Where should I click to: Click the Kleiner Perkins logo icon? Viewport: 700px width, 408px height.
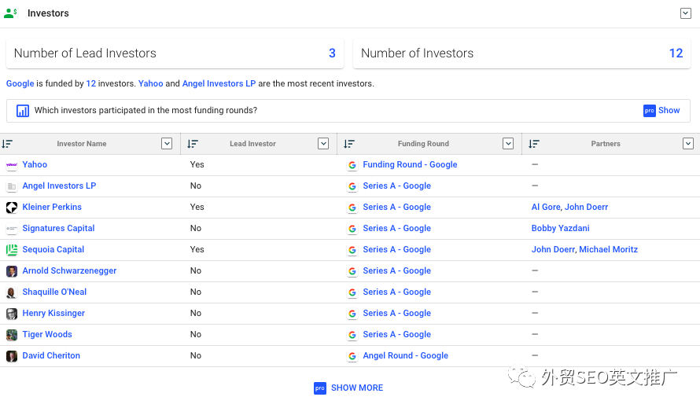[x=12, y=208]
